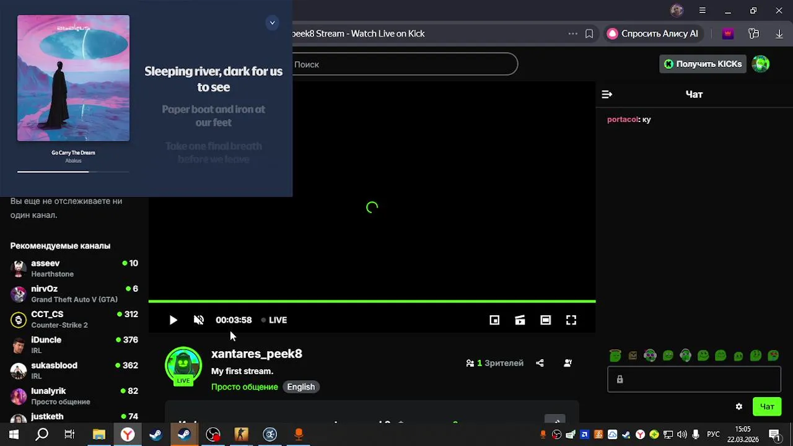Click the browser profile avatar at top
Screen dimensions: 793x446
click(x=677, y=11)
